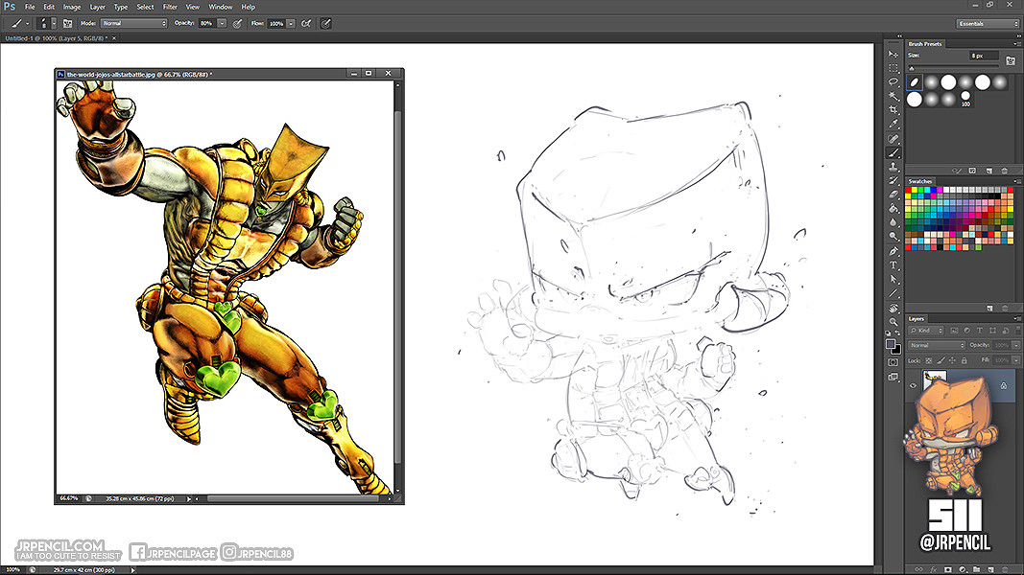Toggle visibility of Layer 5

(913, 384)
